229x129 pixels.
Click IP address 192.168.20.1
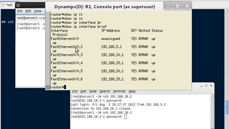[112, 71]
